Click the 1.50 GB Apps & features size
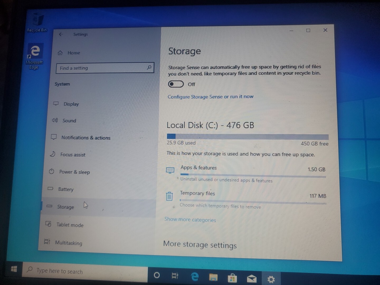The height and width of the screenshot is (285, 380). [316, 169]
